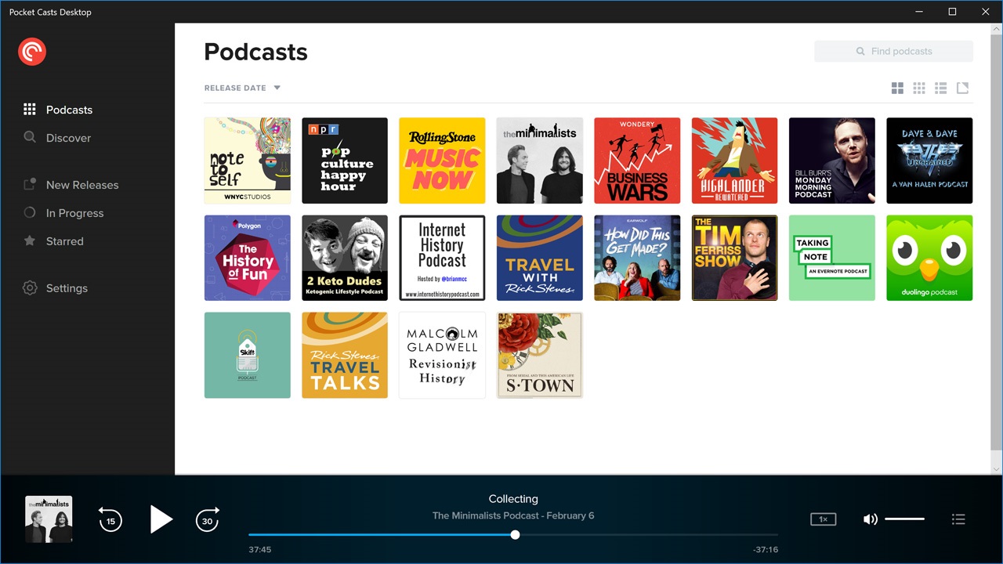The image size is (1003, 564).
Task: Open the Pocket Casts logo
Action: (31, 51)
